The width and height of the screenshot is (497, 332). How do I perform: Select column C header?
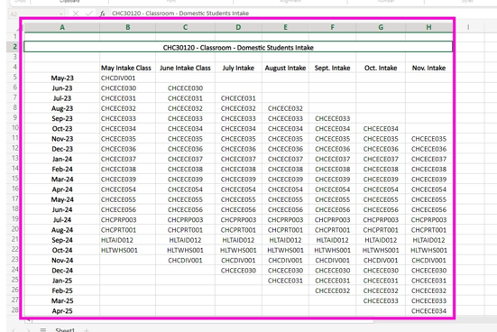click(x=185, y=27)
